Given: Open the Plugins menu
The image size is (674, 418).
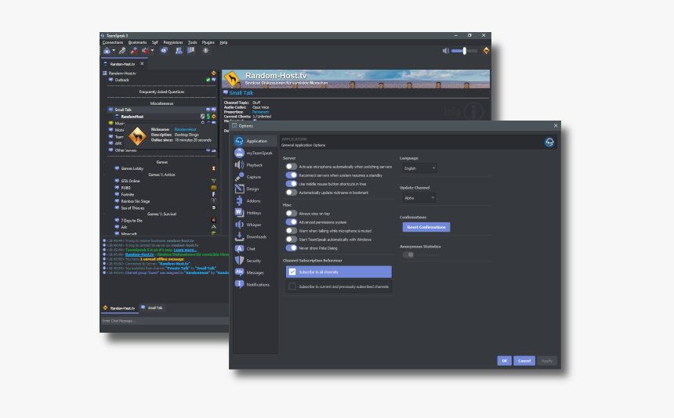Looking at the screenshot, I should pos(208,42).
